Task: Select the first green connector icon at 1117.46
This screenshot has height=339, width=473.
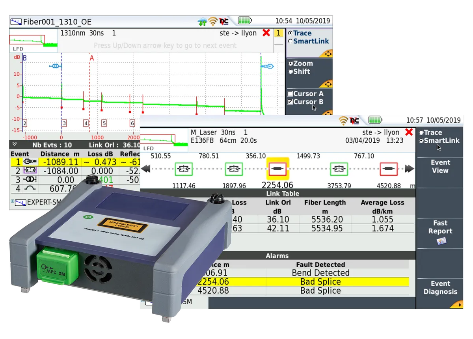Action: coord(184,169)
